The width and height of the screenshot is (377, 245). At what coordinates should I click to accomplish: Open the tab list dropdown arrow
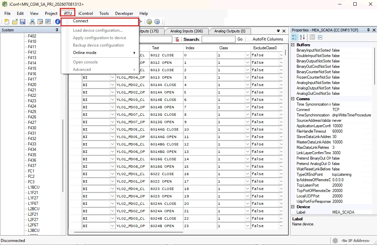pyautogui.click(x=278, y=31)
